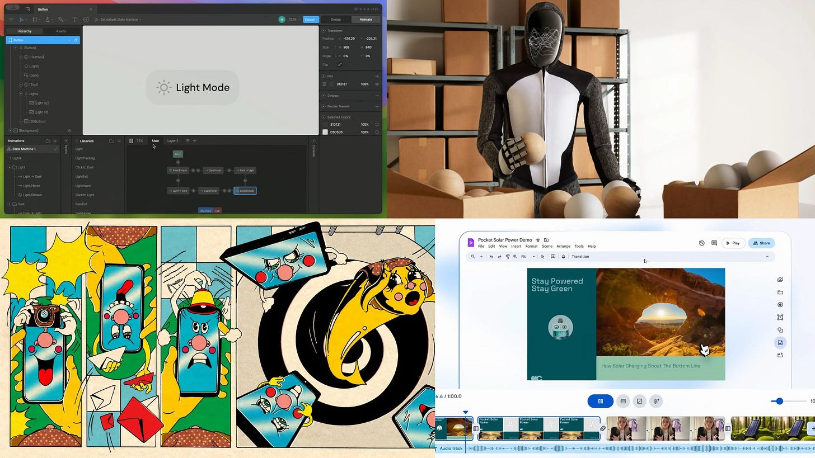This screenshot has width=815, height=458.
Task: Open the folder icon in Vids right sidebar
Action: (x=780, y=292)
